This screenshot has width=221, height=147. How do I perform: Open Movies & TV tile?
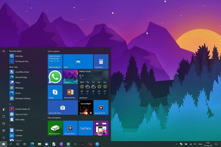(101, 107)
